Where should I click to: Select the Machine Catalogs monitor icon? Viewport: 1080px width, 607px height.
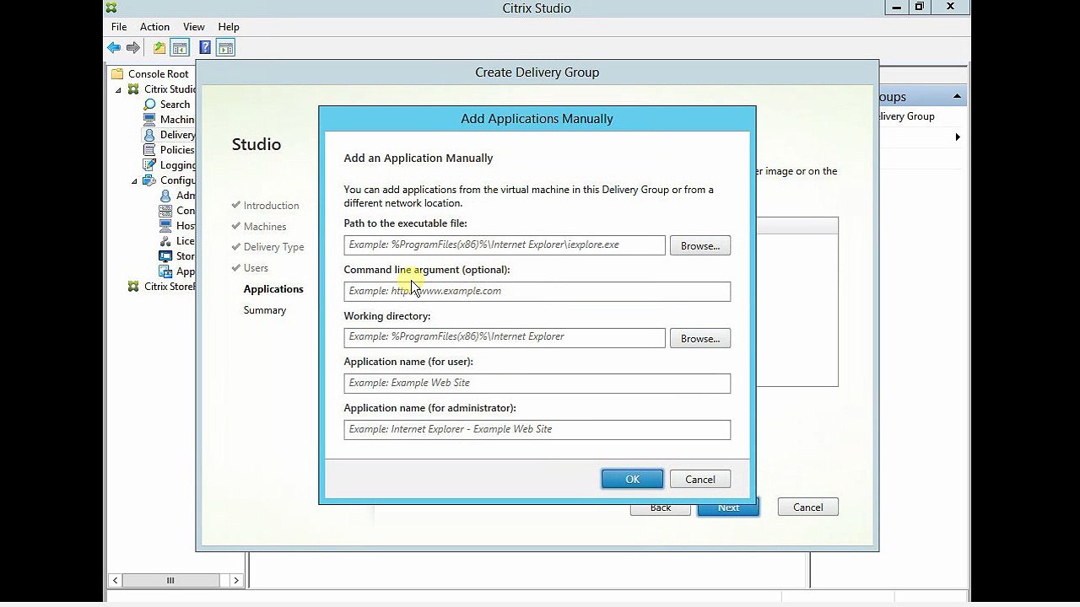tap(149, 120)
